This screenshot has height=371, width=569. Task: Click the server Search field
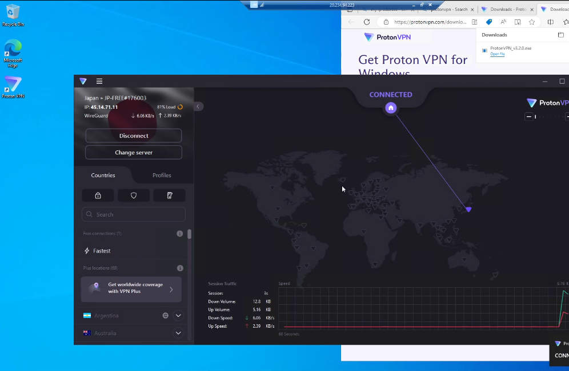pos(133,214)
